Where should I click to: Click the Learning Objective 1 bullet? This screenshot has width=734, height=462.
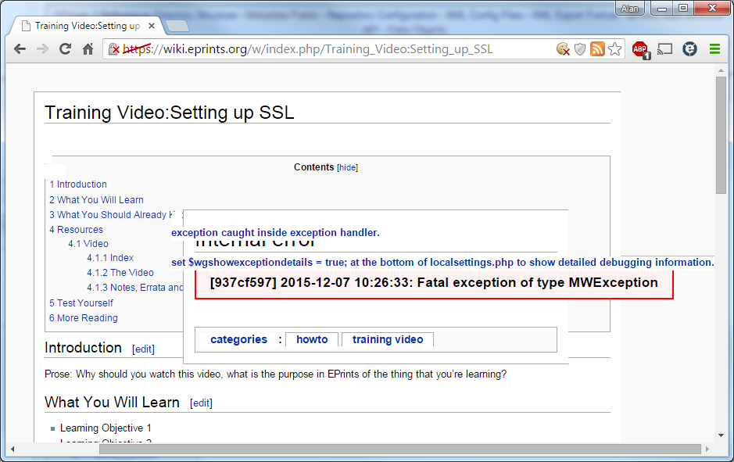(x=106, y=428)
